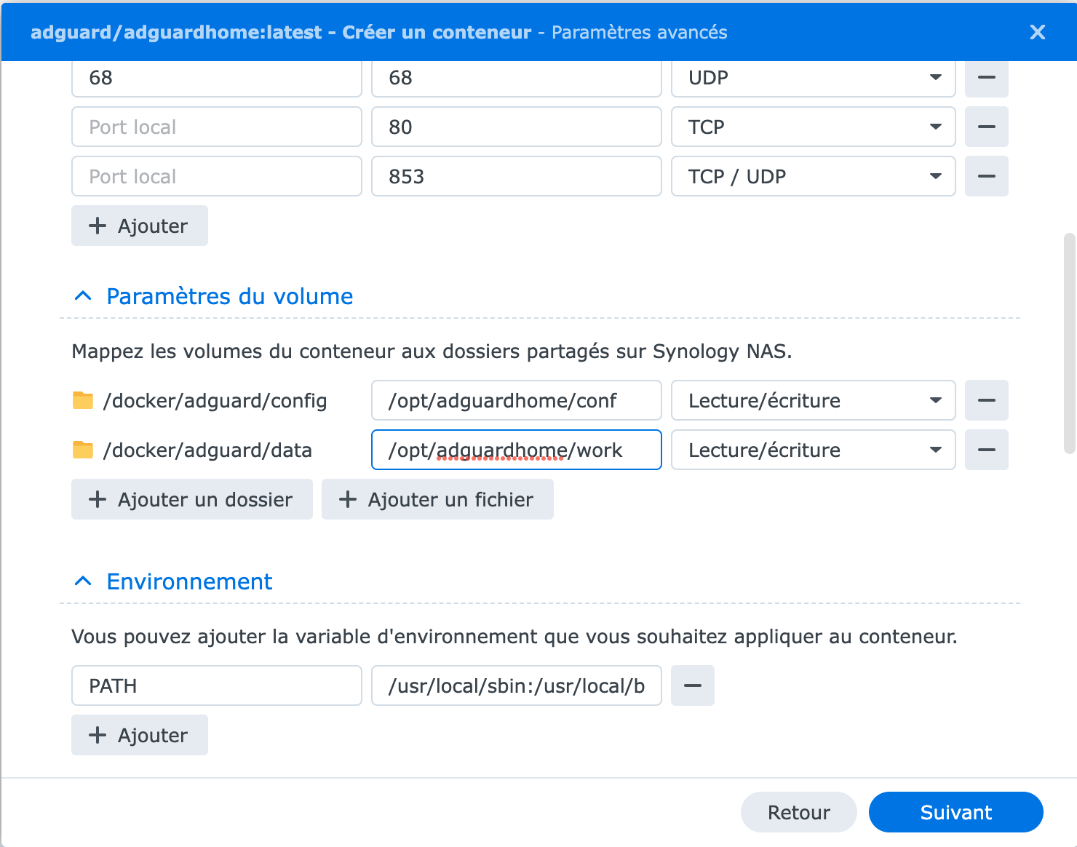The height and width of the screenshot is (847, 1077).
Task: Remove the port 853 mapping row
Action: [986, 176]
